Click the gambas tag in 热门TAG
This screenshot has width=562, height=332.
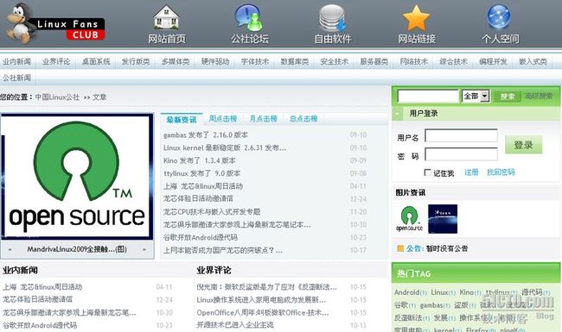click(x=431, y=305)
